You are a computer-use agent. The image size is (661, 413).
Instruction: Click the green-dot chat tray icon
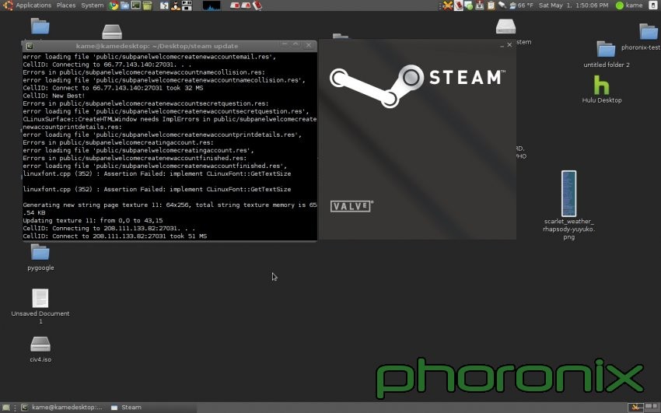pos(469,5)
